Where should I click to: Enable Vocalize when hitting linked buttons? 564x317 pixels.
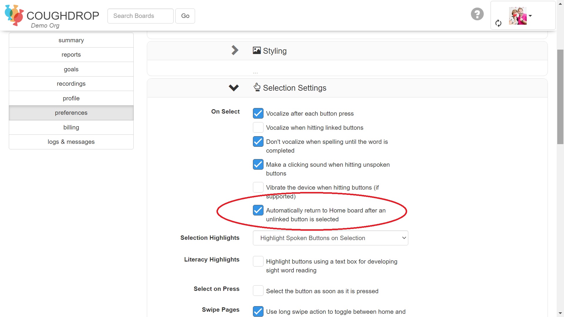(258, 127)
